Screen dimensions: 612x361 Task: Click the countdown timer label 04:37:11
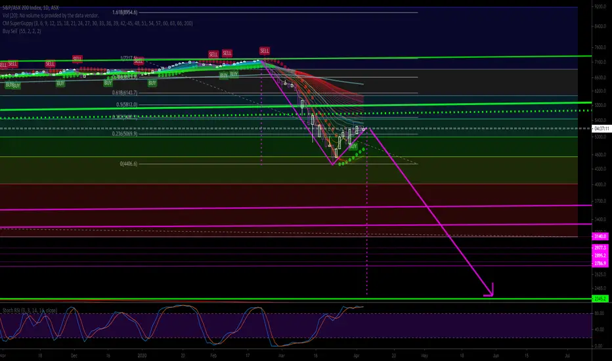click(x=601, y=129)
